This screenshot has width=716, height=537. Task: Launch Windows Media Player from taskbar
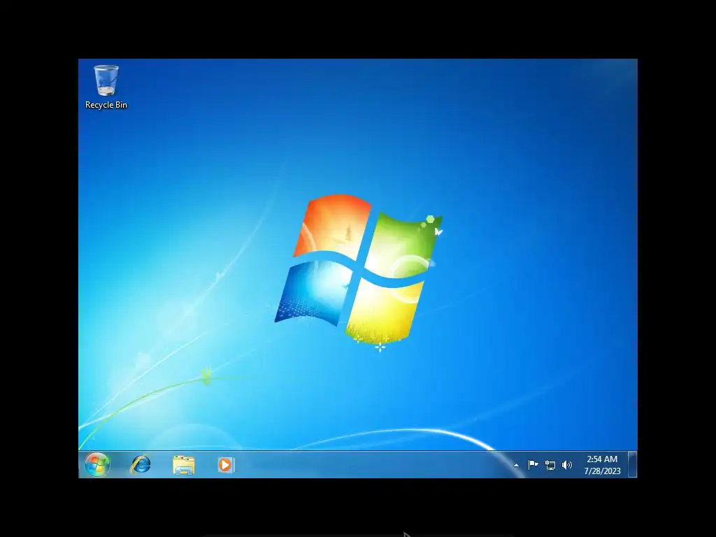tap(226, 465)
